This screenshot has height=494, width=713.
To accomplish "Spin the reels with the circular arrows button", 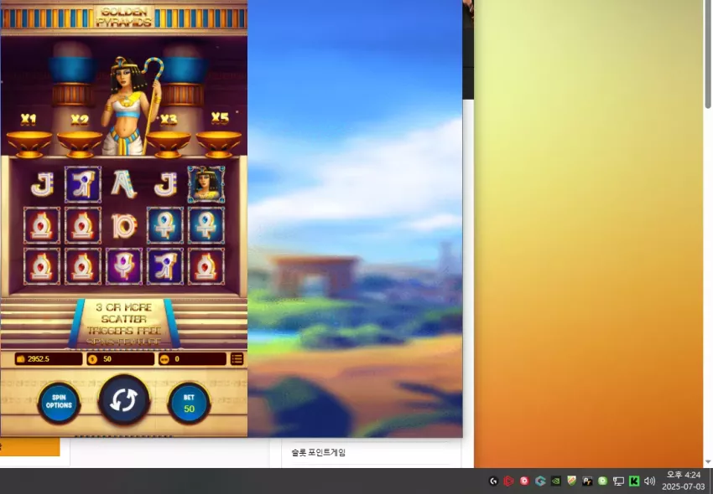I will click(123, 399).
